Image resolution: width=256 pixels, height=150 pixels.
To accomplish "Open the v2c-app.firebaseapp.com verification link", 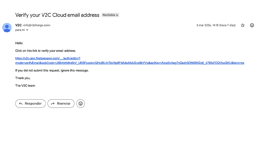I will point(50,58).
